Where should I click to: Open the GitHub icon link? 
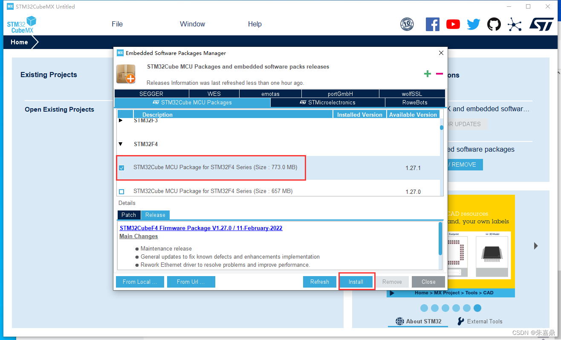pos(494,24)
